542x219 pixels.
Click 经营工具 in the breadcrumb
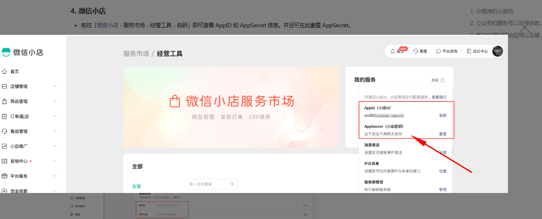tap(170, 54)
